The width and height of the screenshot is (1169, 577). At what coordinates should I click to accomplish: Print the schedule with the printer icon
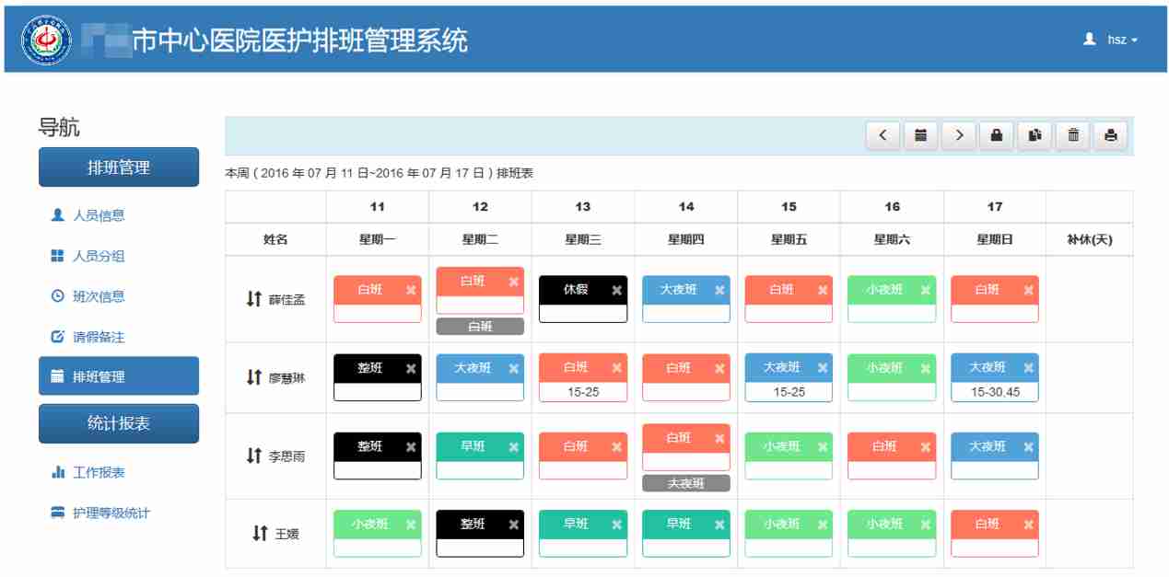(x=1110, y=135)
